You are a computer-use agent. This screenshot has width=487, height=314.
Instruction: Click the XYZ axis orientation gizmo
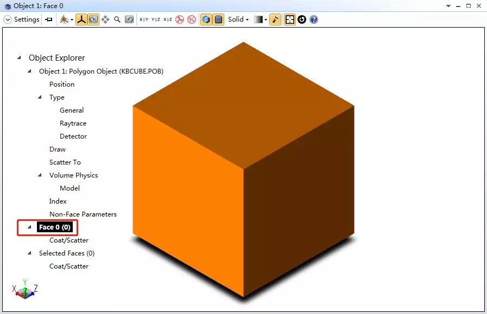click(x=25, y=289)
